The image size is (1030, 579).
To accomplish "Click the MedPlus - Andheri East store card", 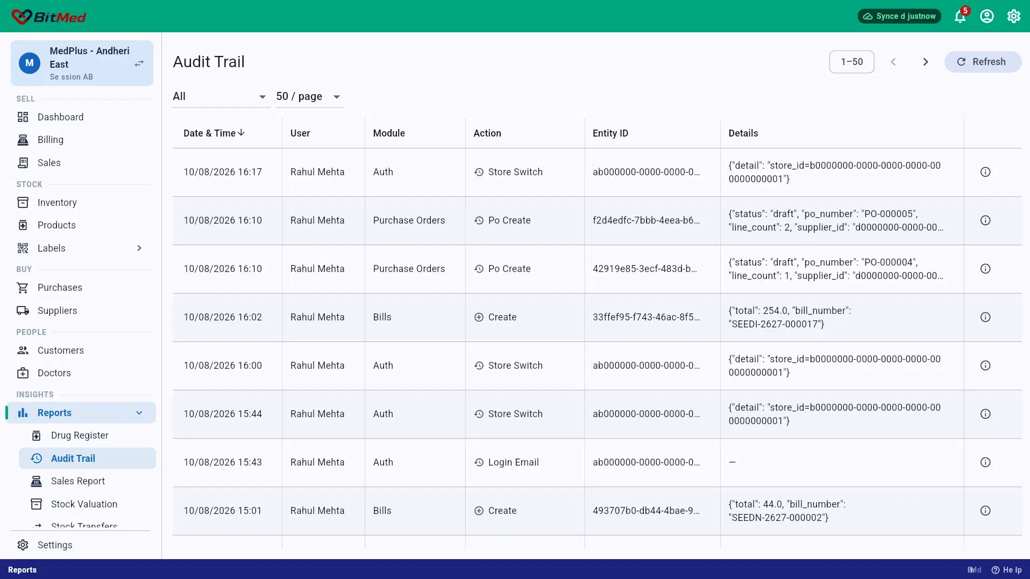I will coord(82,63).
